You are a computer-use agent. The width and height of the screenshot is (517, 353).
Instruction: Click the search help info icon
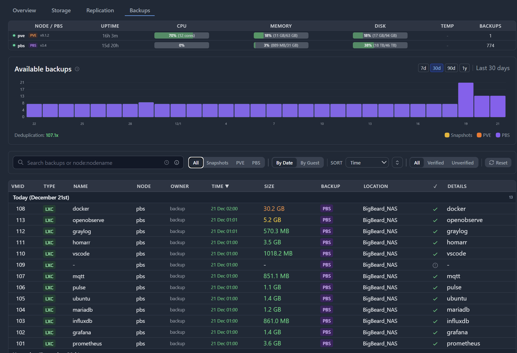point(177,163)
